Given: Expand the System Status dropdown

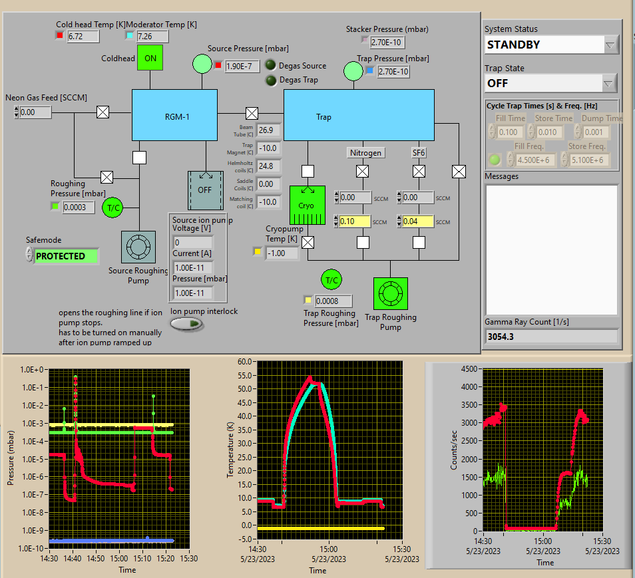Looking at the screenshot, I should click(610, 45).
